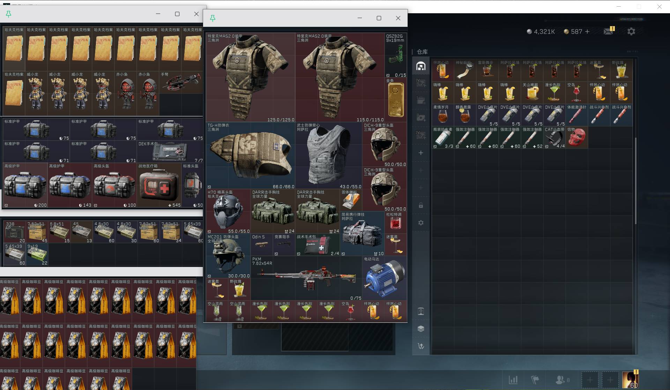Click the cart upload icon in sidebar
The width and height of the screenshot is (670, 390).
421,346
